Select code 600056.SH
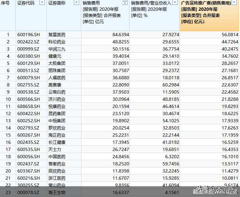 pos(28,157)
